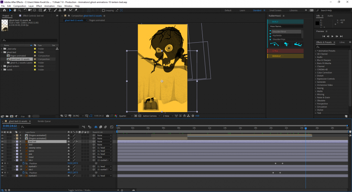This screenshot has height=192, width=352.
Task: Enable motion blur timeline switch
Action: [105, 127]
